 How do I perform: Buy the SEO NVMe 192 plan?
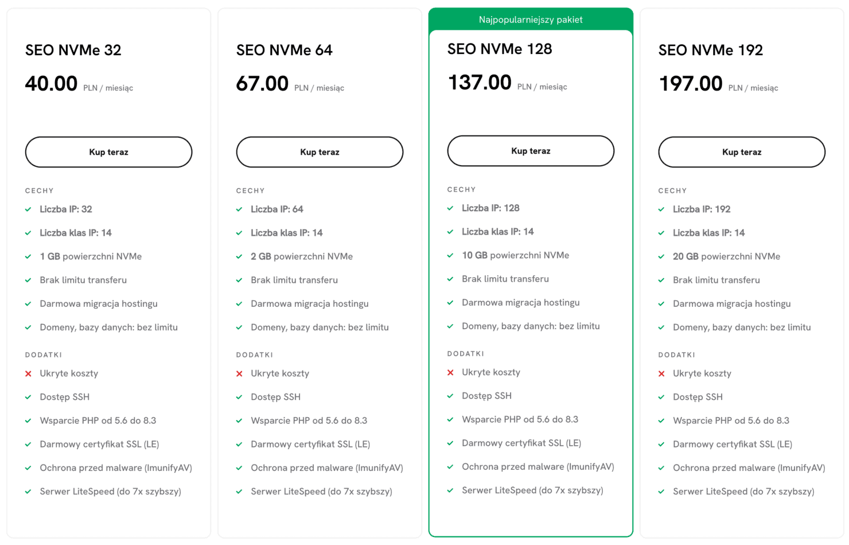pyautogui.click(x=741, y=152)
